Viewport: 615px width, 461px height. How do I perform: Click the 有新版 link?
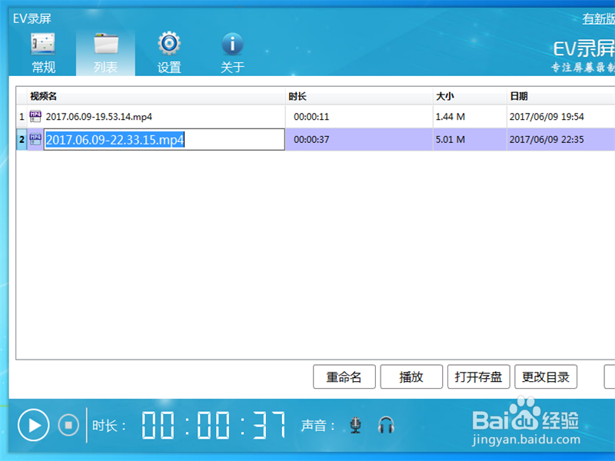(x=598, y=18)
